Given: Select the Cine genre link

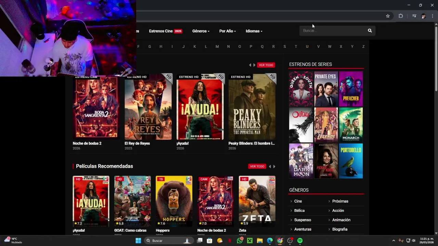Looking at the screenshot, I should (x=298, y=201).
